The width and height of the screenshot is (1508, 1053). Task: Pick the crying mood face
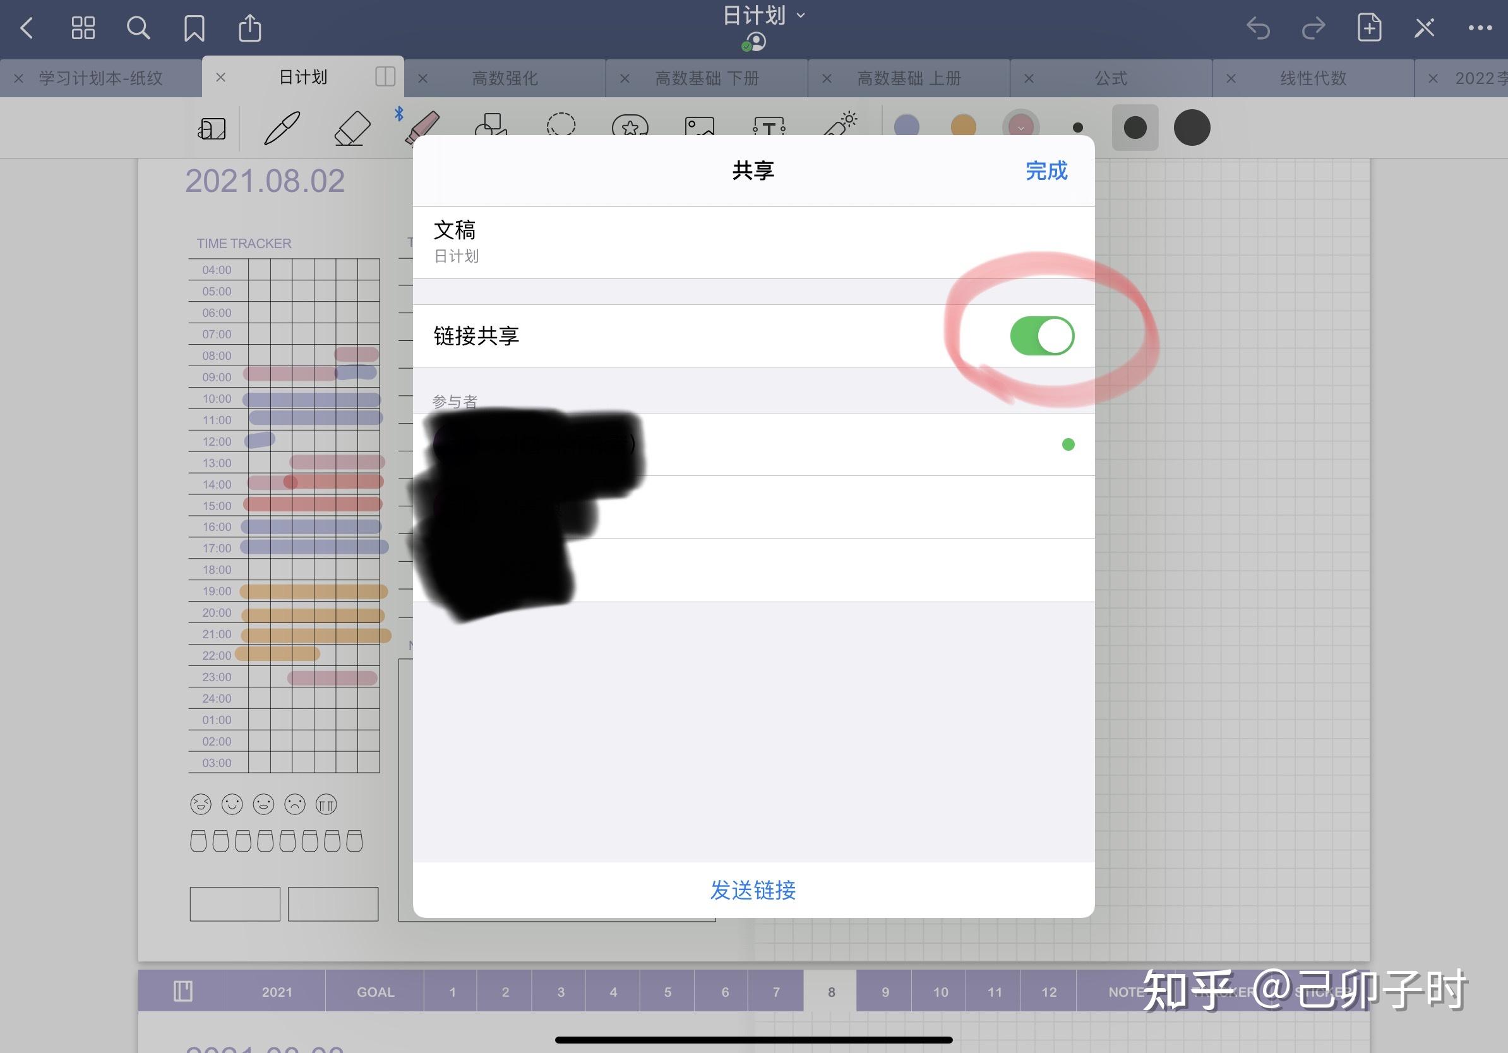coord(326,804)
